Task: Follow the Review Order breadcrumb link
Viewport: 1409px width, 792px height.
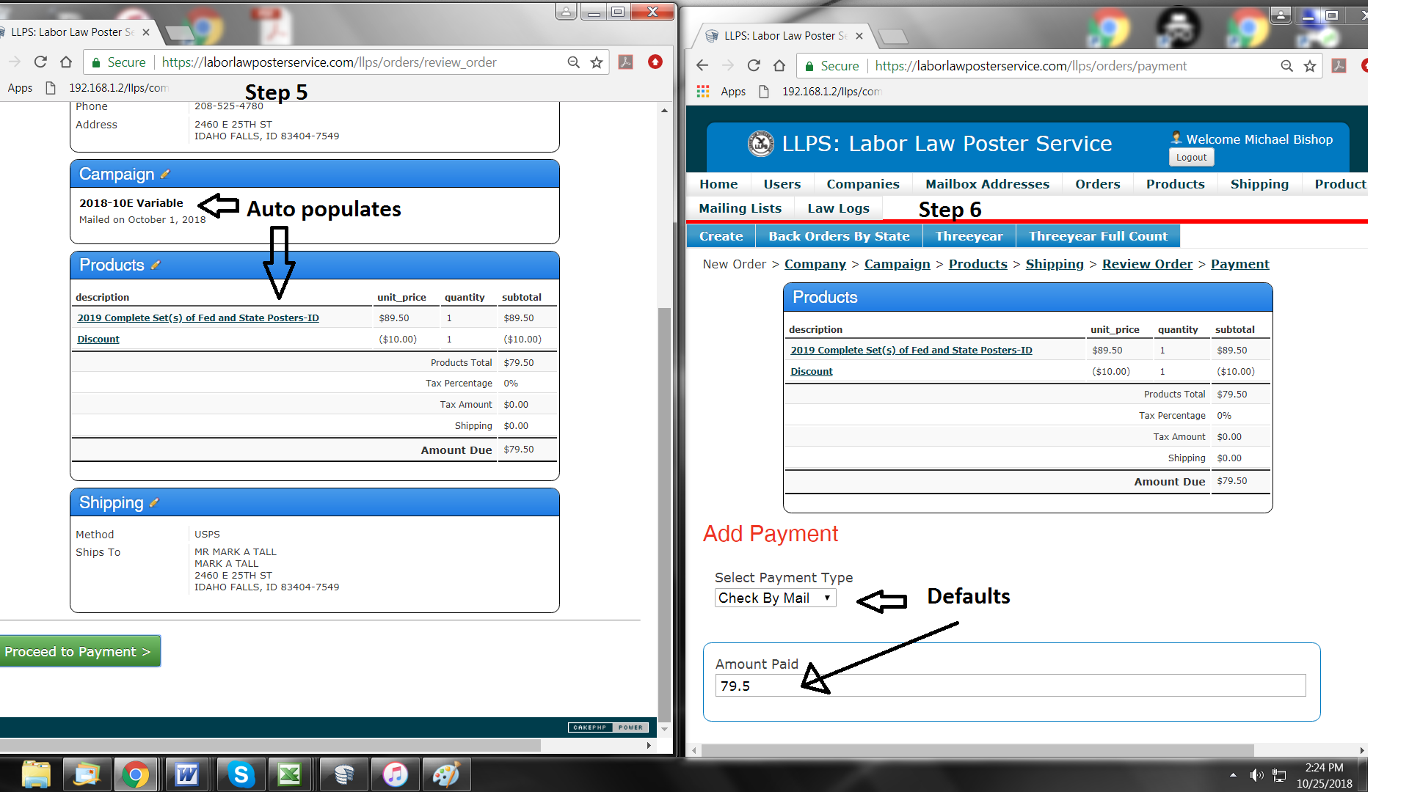Action: tap(1147, 264)
